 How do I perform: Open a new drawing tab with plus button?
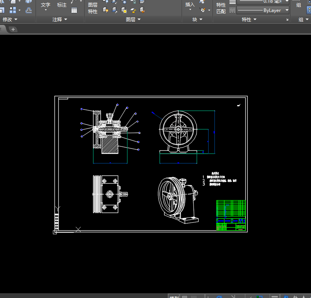pyautogui.click(x=13, y=29)
